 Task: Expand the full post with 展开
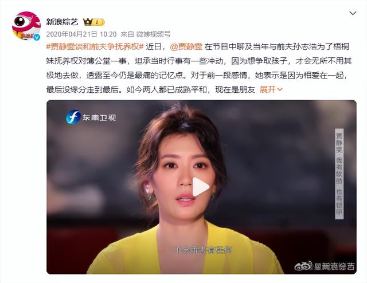click(271, 89)
